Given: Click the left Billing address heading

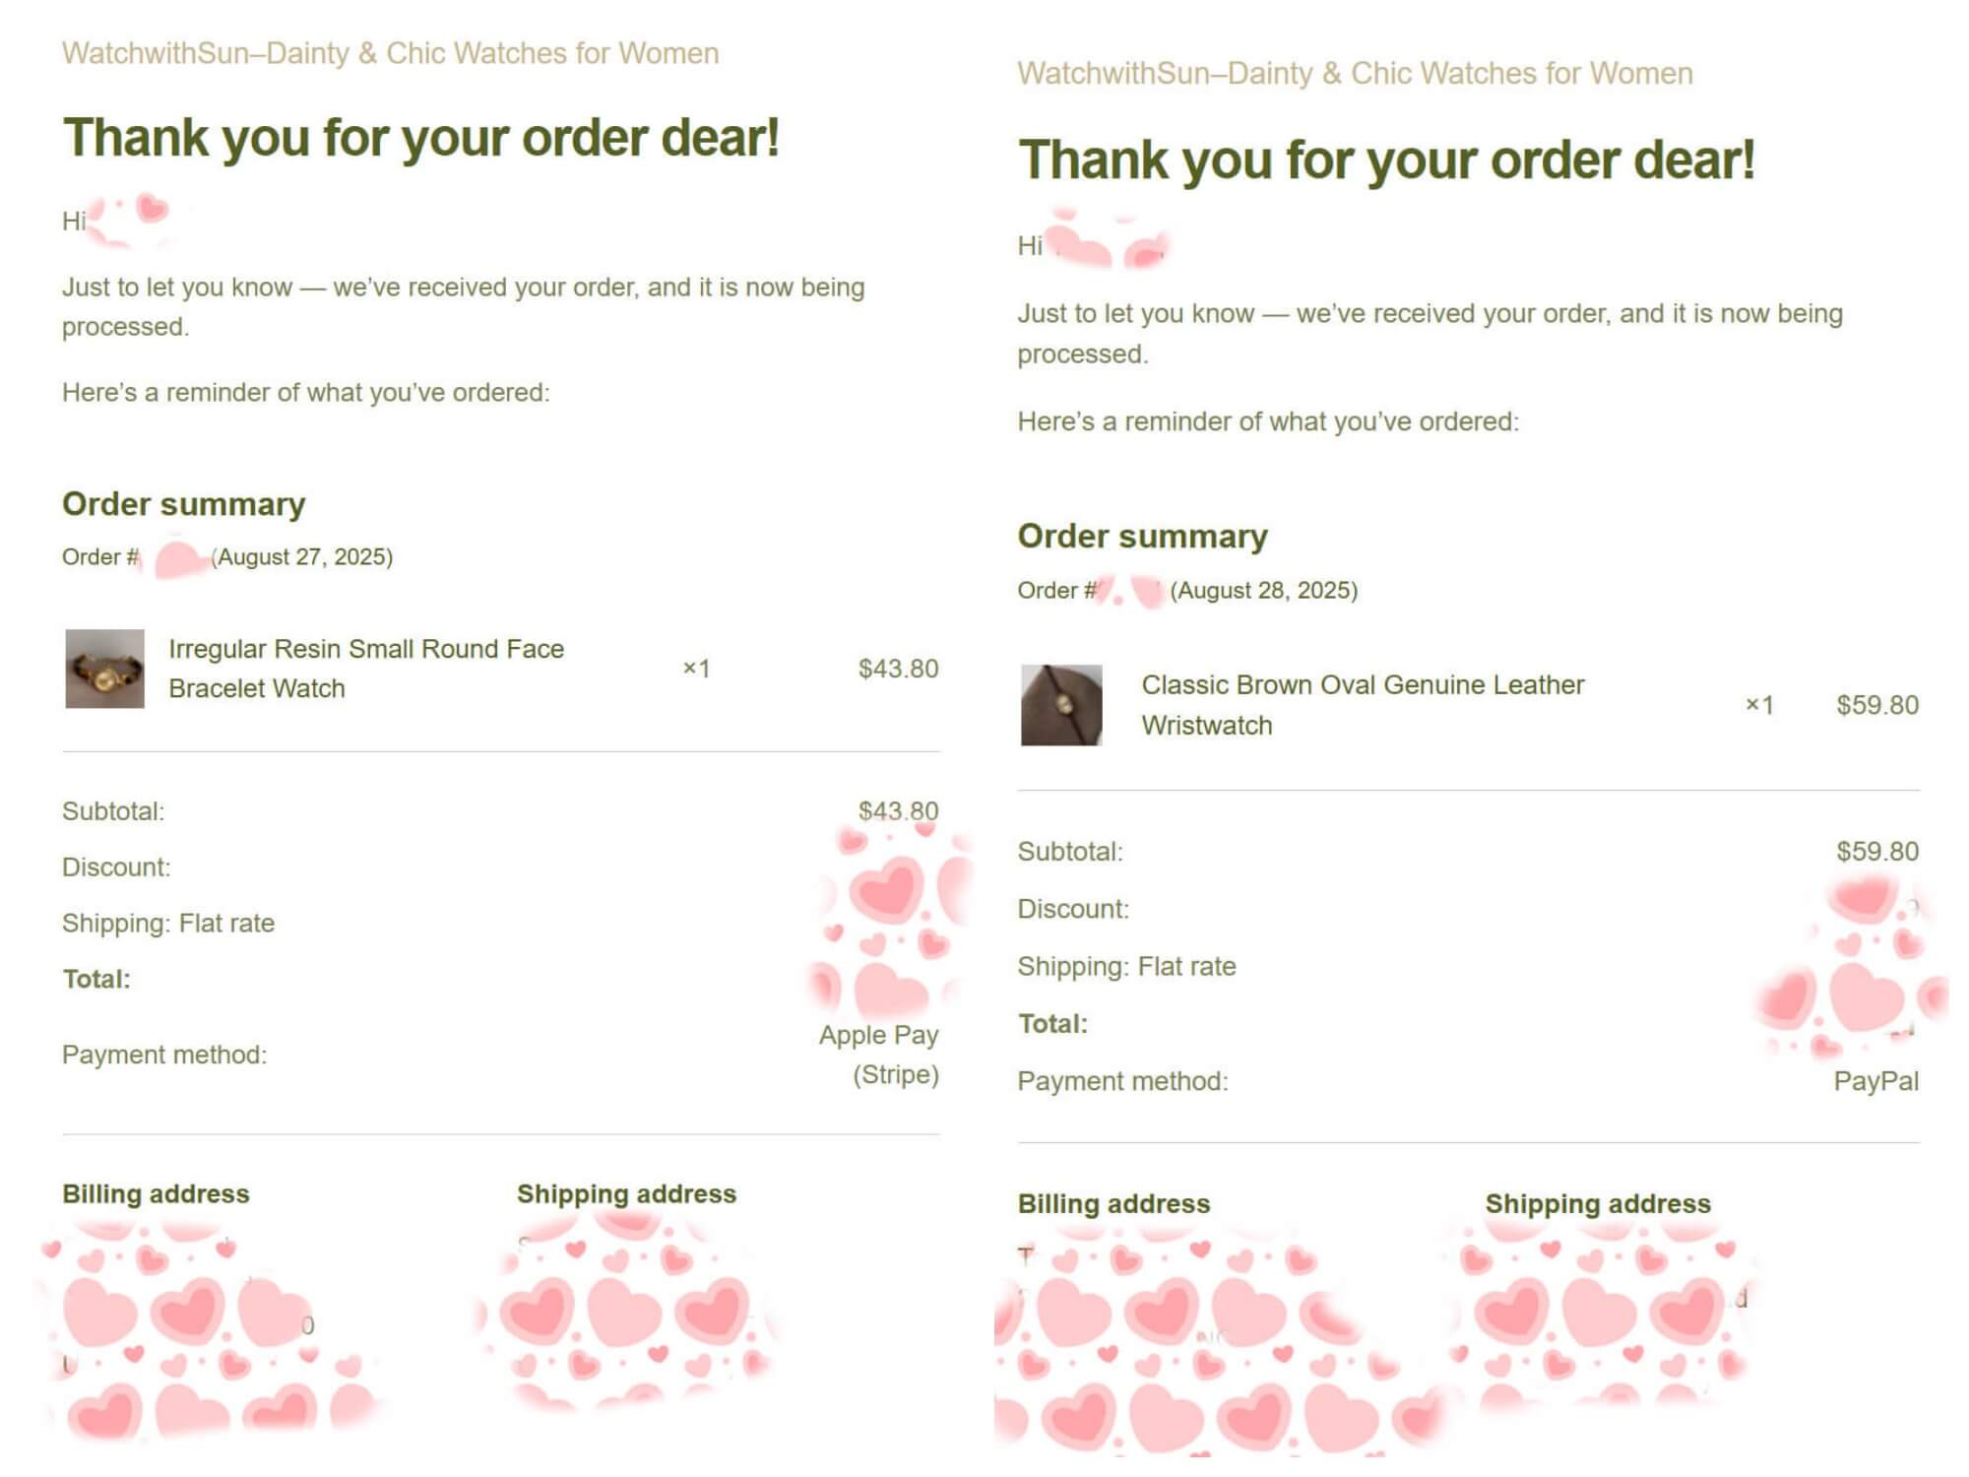Looking at the screenshot, I should click(x=157, y=1194).
